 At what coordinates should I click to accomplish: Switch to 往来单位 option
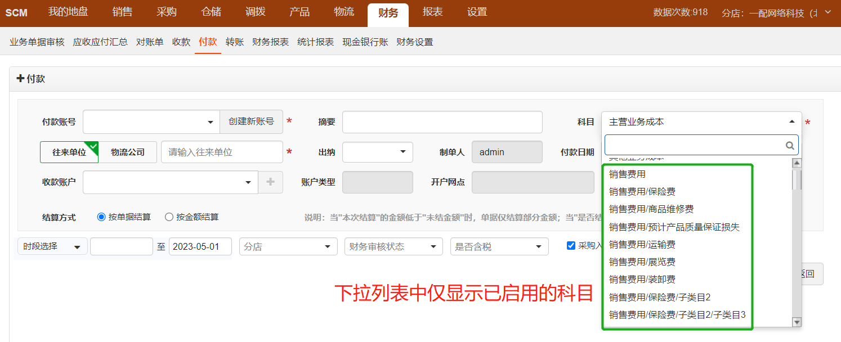point(69,152)
